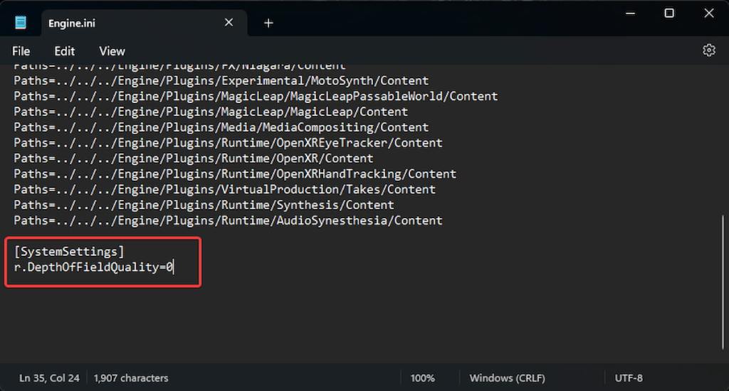Select the Engine.ini tab
The height and width of the screenshot is (391, 729).
[x=107, y=23]
